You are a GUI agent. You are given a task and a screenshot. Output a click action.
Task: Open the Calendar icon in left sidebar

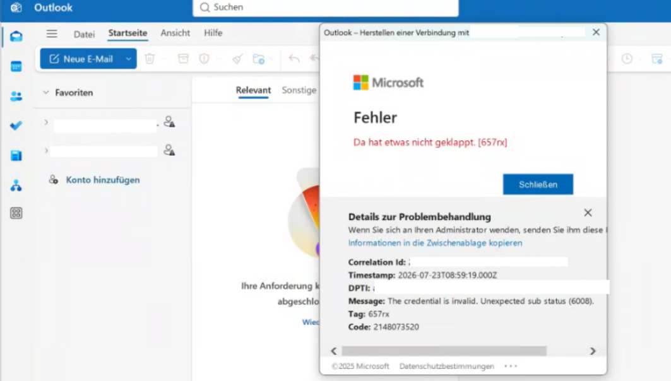tap(16, 66)
